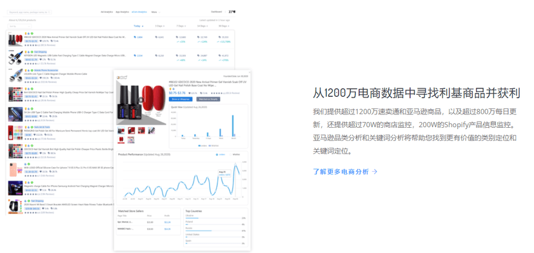Screen dimensions: 534x253
Task: Click the green badge icon on first product
Action: (32, 34)
